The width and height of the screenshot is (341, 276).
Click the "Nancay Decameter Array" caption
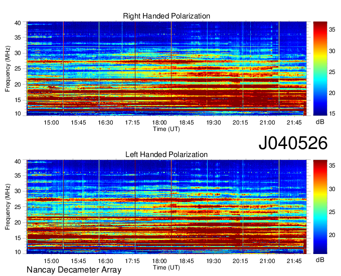pyautogui.click(x=74, y=270)
